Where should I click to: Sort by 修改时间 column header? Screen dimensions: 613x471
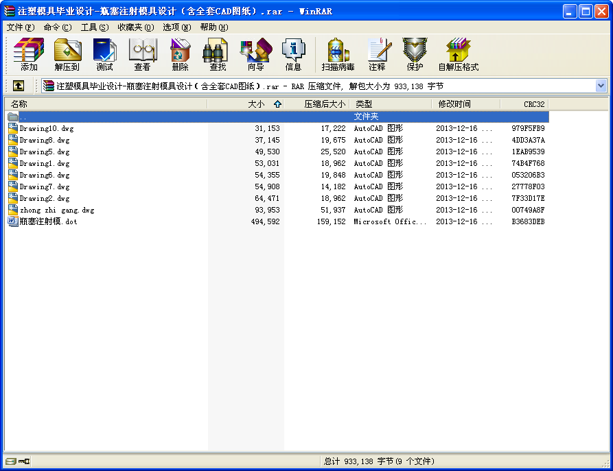(x=454, y=104)
